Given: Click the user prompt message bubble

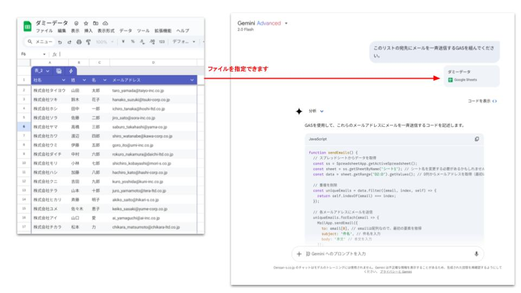Looking at the screenshot, I should click(x=435, y=52).
